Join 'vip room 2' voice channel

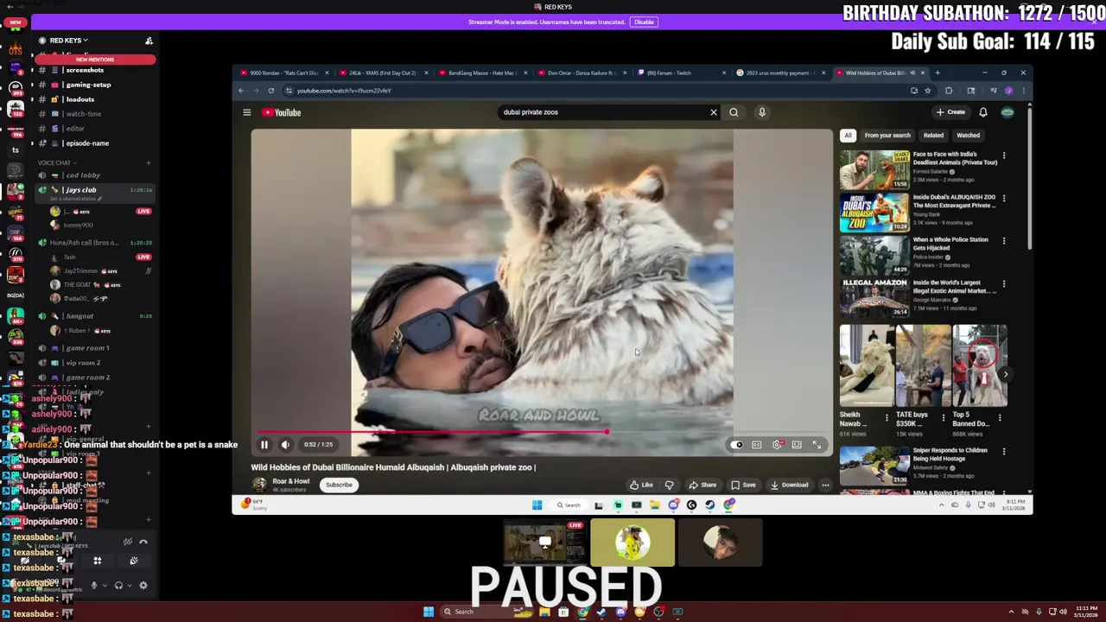click(x=84, y=363)
